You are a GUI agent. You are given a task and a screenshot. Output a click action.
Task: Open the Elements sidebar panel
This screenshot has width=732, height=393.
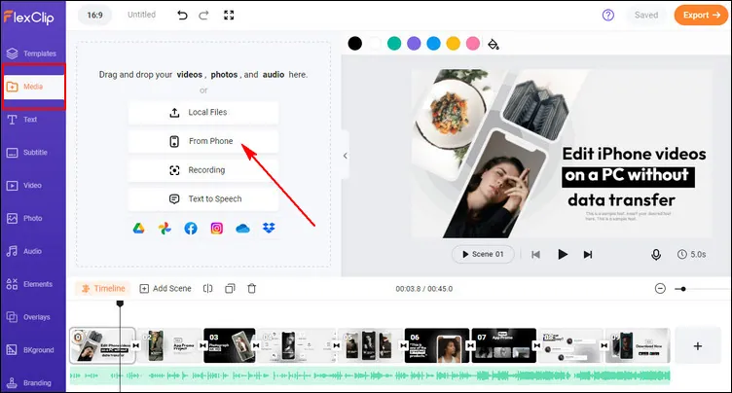click(x=29, y=284)
